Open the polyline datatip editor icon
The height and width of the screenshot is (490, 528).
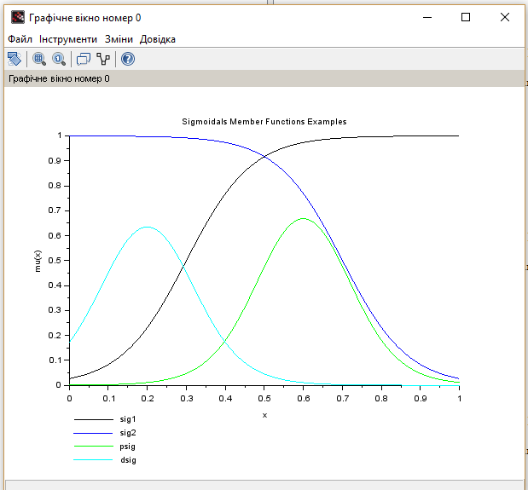click(x=104, y=59)
